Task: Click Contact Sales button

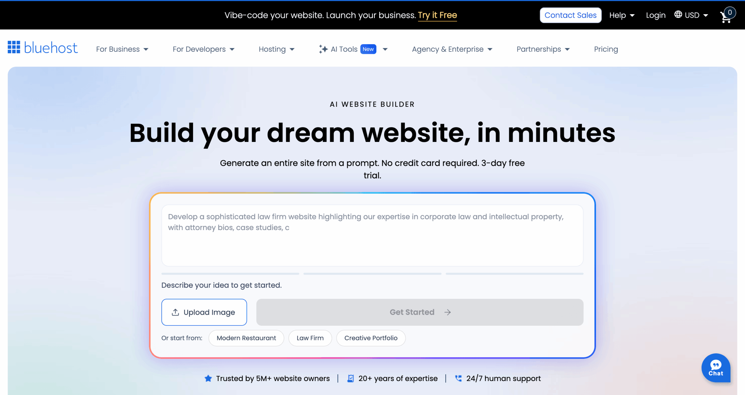Action: (570, 15)
